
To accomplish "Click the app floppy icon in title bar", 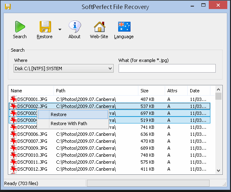I will click(8, 7).
